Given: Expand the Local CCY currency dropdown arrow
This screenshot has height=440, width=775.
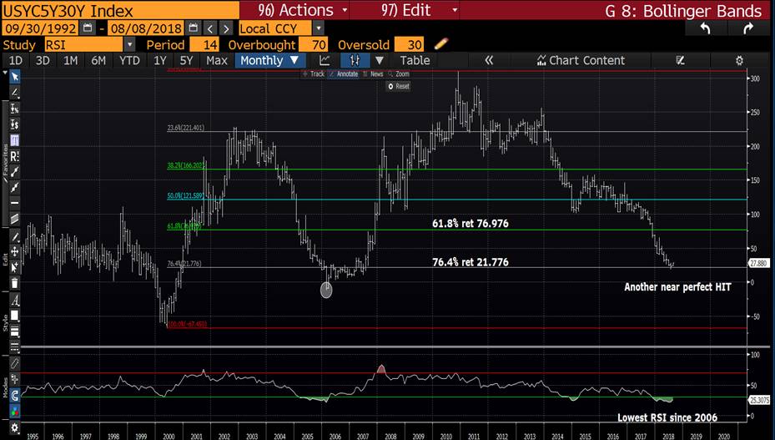Looking at the screenshot, I should tap(319, 28).
